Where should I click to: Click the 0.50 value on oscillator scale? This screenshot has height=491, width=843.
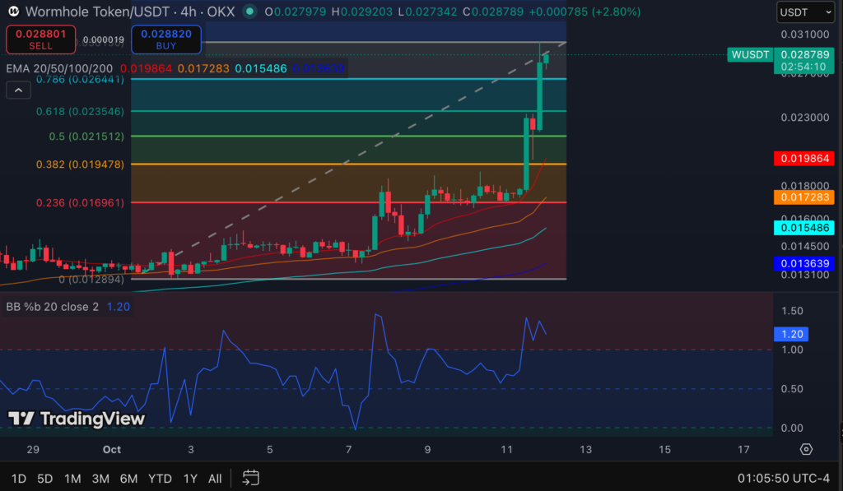tap(792, 389)
